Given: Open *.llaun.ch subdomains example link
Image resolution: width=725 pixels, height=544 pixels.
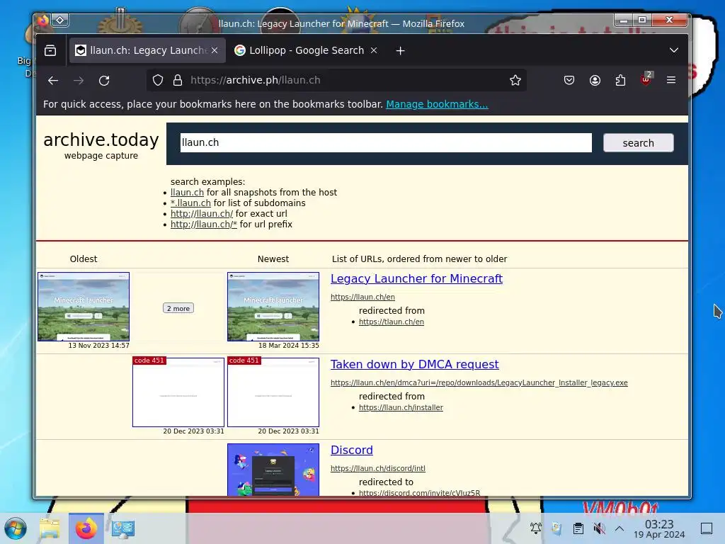Looking at the screenshot, I should pos(190,203).
